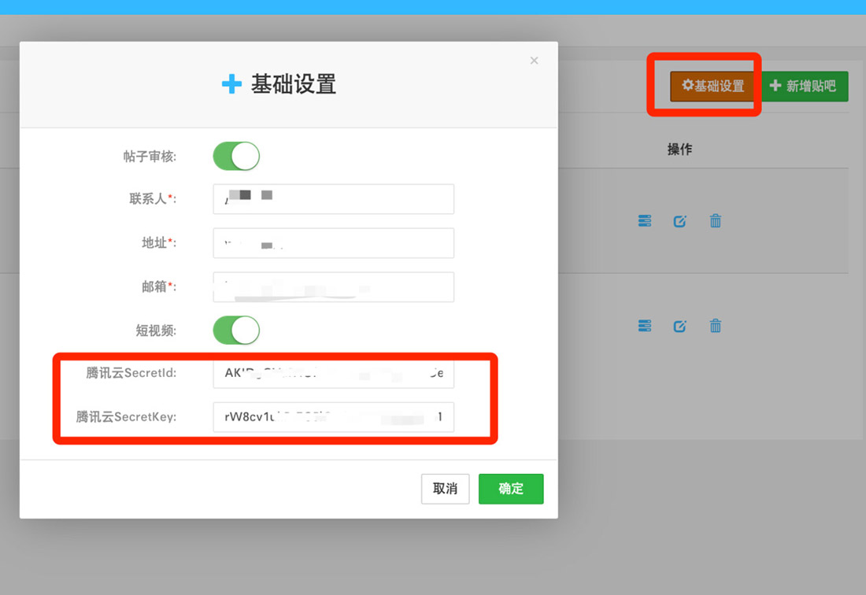Click into the 地址 text field
This screenshot has height=595, width=866.
click(333, 243)
